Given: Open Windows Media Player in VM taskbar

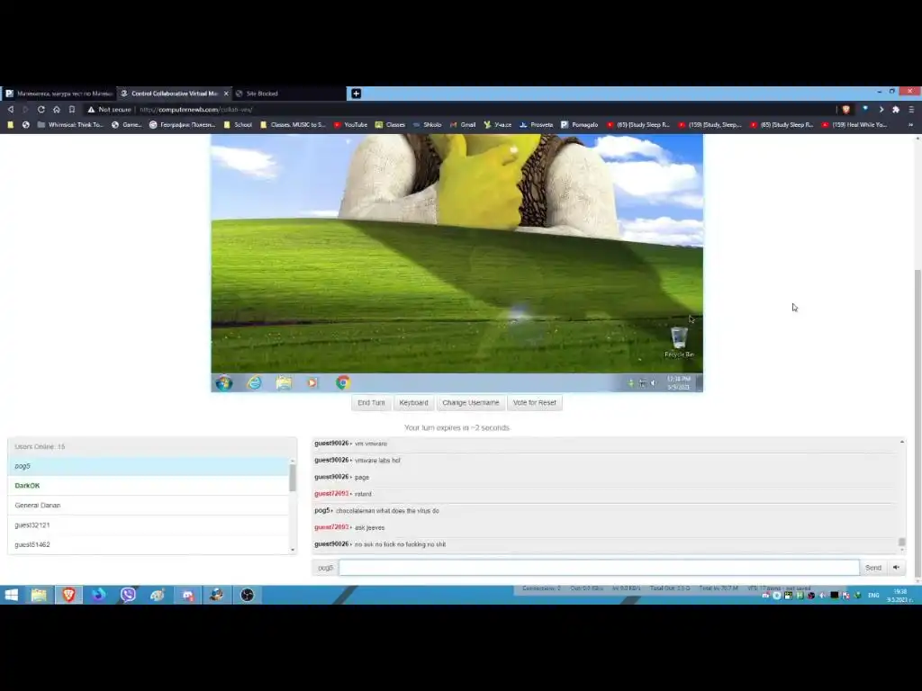Looking at the screenshot, I should pos(312,383).
